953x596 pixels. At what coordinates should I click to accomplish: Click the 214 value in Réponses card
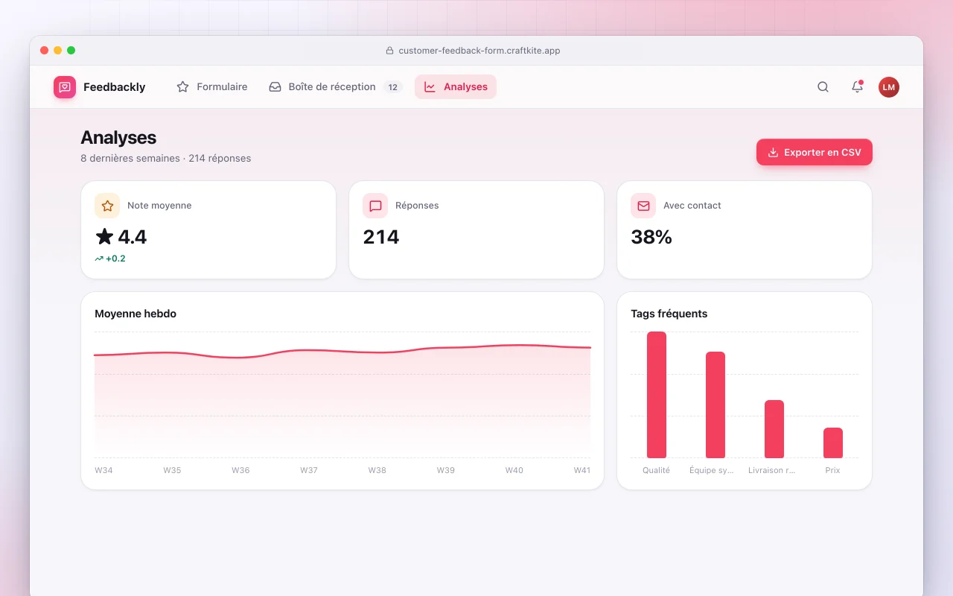(x=381, y=237)
